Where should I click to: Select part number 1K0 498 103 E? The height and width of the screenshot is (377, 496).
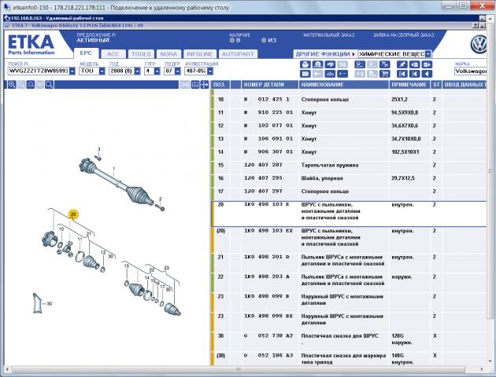(x=267, y=204)
